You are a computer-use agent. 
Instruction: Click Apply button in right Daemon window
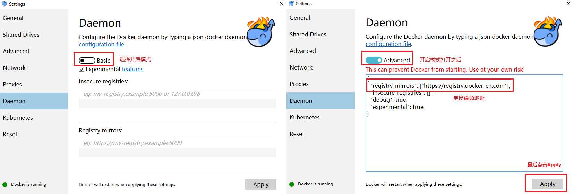click(x=548, y=184)
